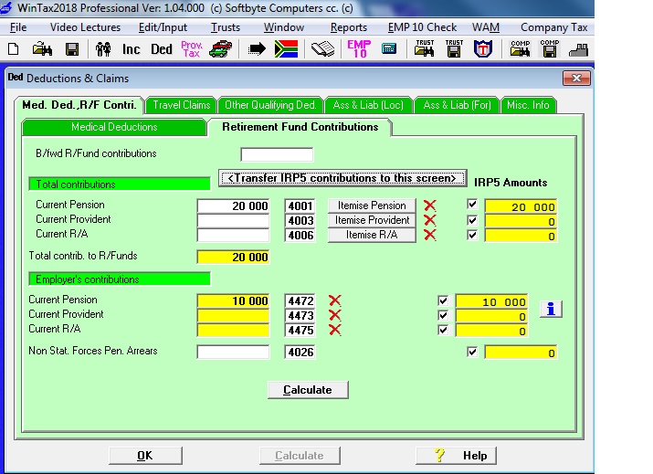
Task: Open the Window menu
Action: 284,27
